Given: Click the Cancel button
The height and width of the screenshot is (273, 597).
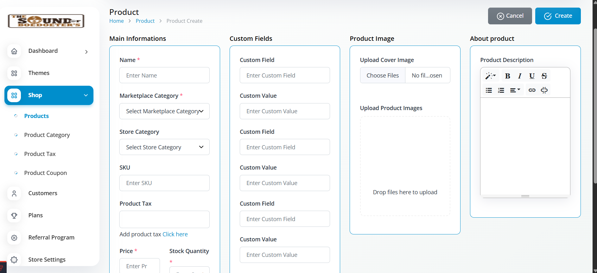Looking at the screenshot, I should (510, 16).
